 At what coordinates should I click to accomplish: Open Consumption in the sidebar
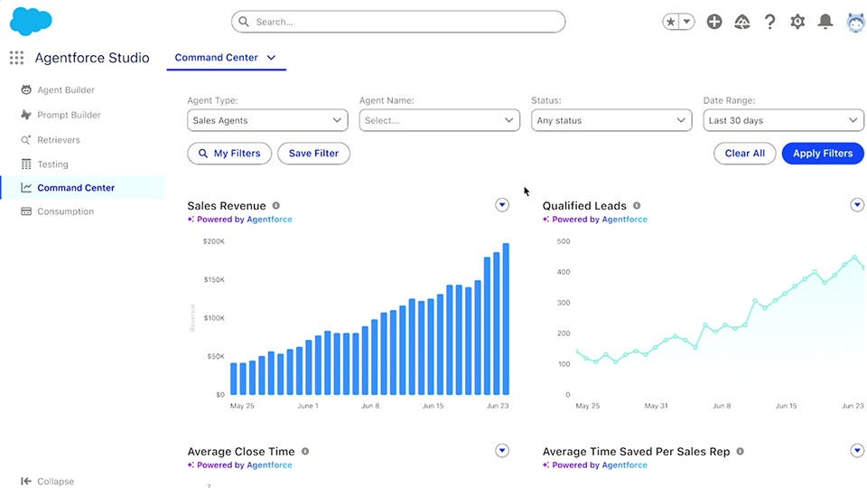[x=66, y=211]
